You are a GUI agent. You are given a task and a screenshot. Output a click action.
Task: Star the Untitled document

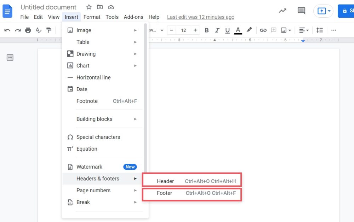[89, 7]
